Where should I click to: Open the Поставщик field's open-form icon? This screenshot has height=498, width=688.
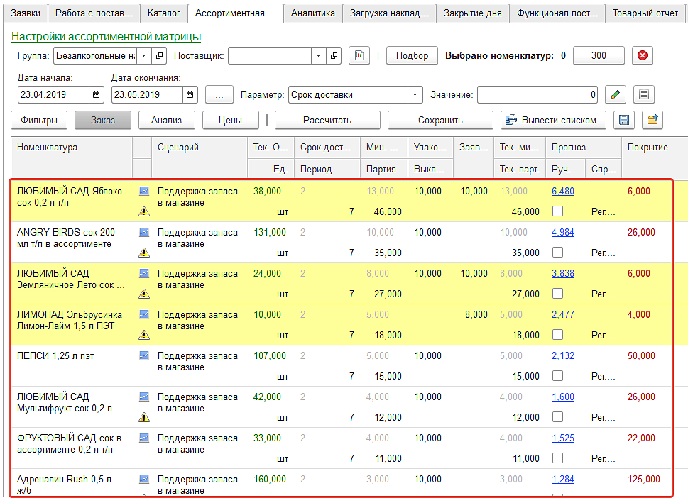pyautogui.click(x=334, y=55)
